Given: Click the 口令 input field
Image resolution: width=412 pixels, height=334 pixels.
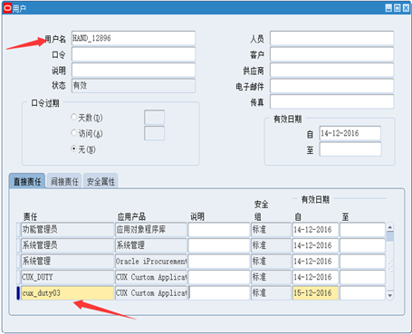Looking at the screenshot, I should pos(133,54).
